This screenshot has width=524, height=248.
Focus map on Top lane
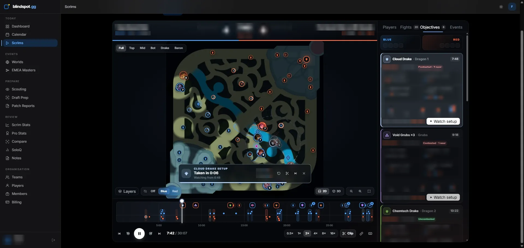click(132, 48)
